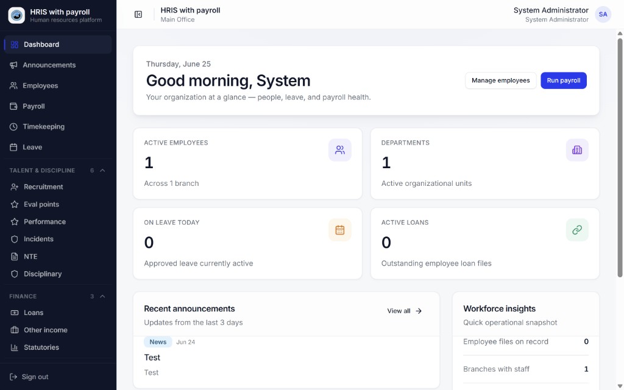Click the "Thursday, June 25" date text
The width and height of the screenshot is (624, 390).
pos(179,64)
